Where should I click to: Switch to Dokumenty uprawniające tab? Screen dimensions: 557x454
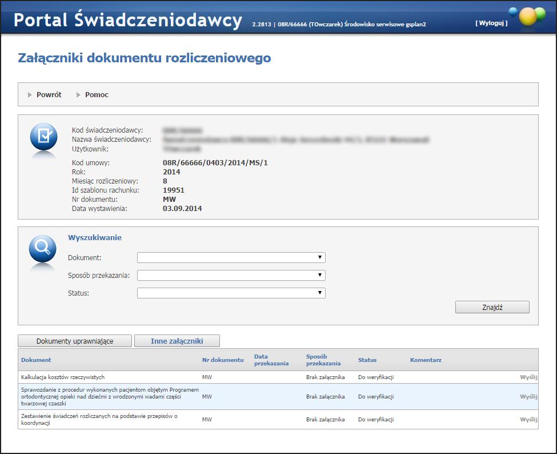coord(75,341)
